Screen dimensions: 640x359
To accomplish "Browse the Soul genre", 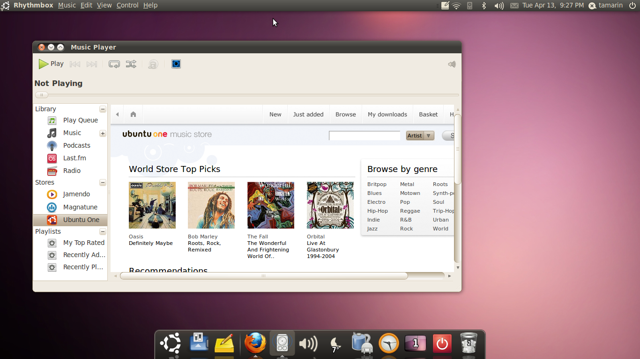I will point(439,202).
